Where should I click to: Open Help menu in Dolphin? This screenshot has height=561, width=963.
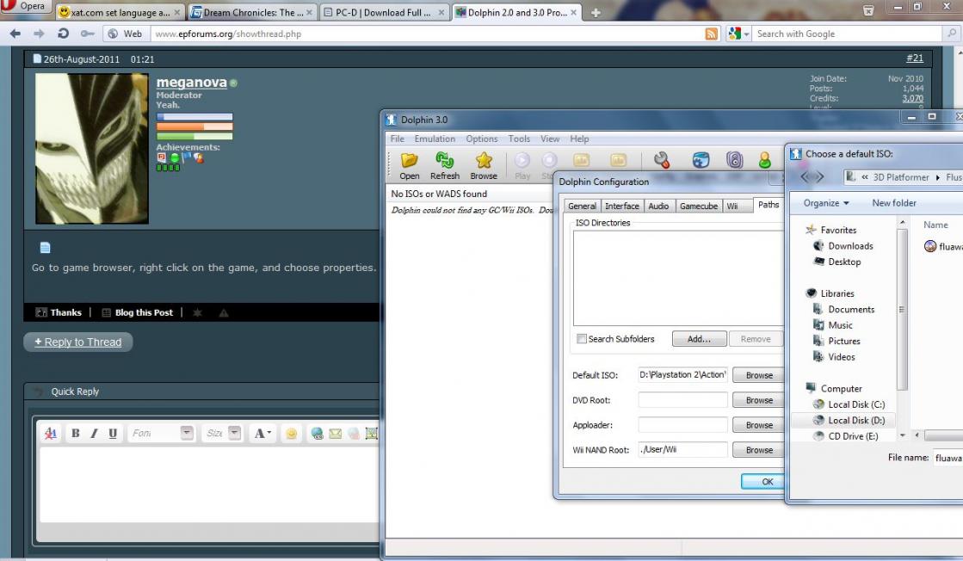(x=579, y=139)
